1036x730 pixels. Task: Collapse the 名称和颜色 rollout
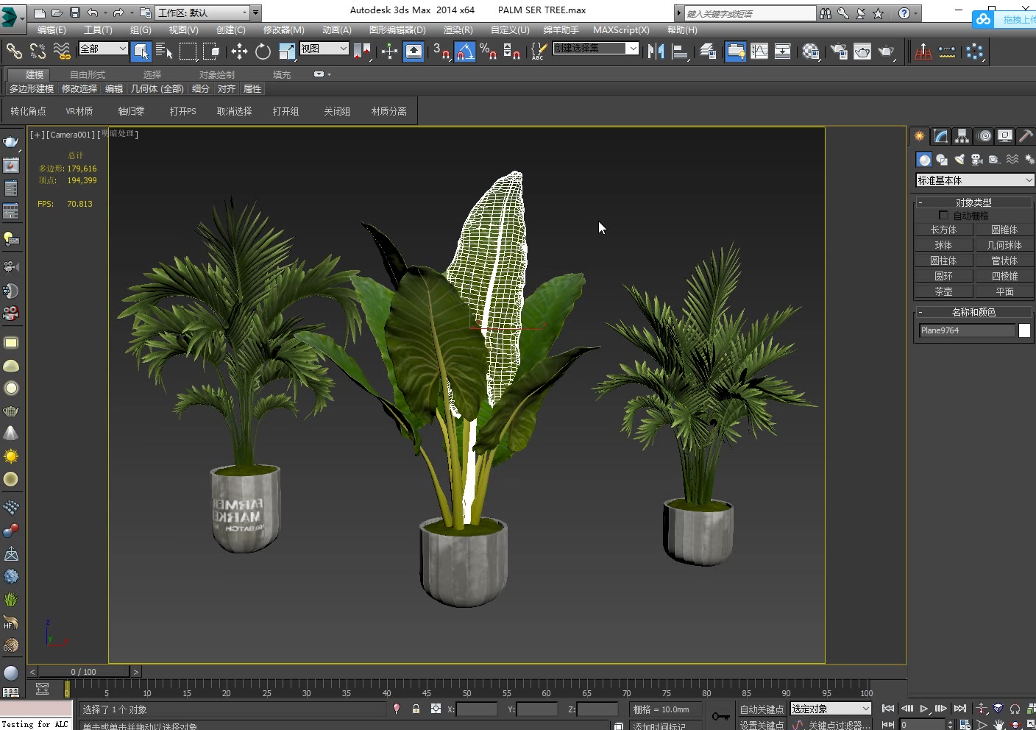(973, 312)
